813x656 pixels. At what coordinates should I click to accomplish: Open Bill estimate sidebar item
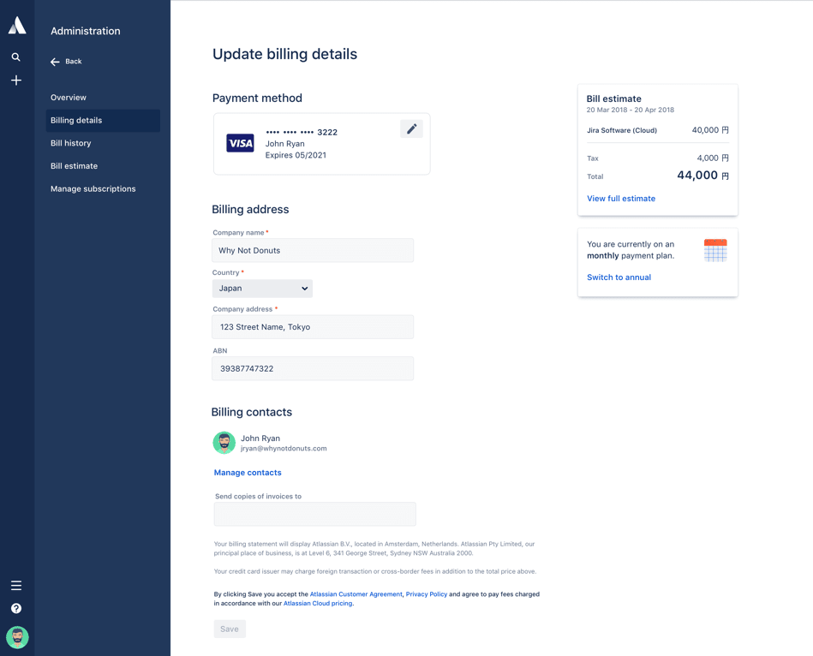tap(75, 166)
